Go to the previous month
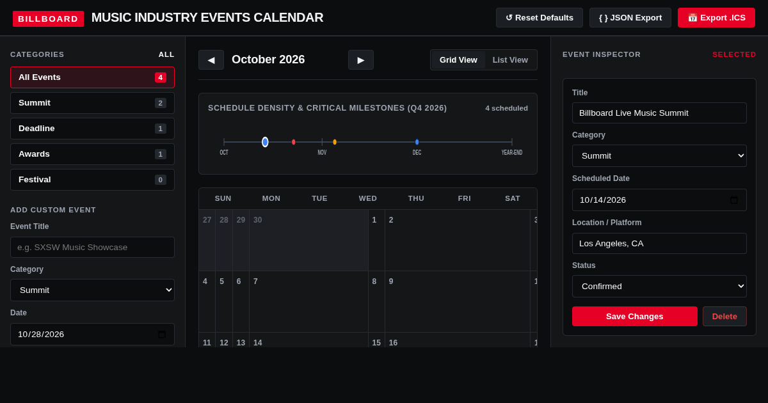The height and width of the screenshot is (403, 768). click(211, 59)
